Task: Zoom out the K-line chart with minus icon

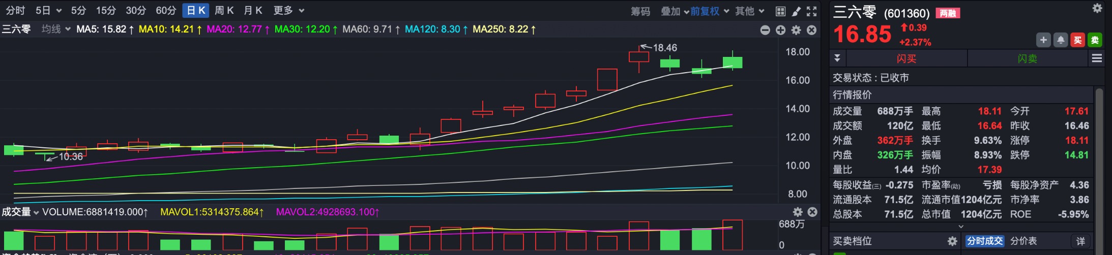Action: (x=765, y=30)
